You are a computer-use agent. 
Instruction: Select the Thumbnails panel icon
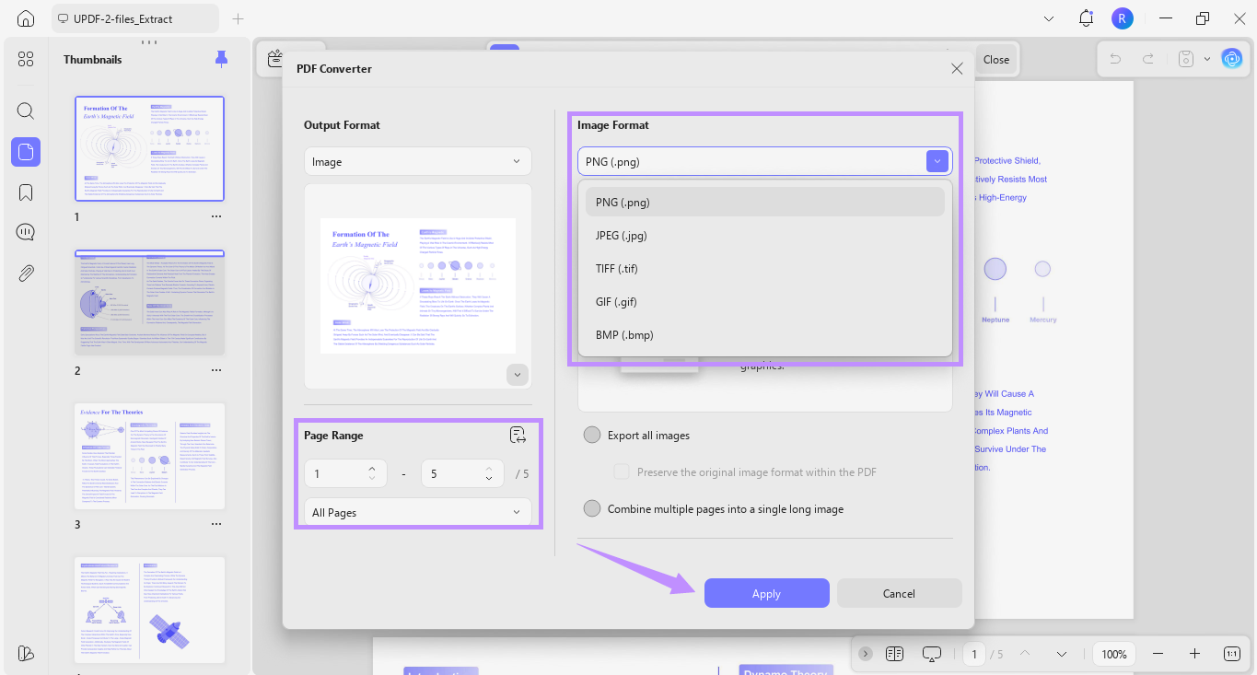point(25,151)
